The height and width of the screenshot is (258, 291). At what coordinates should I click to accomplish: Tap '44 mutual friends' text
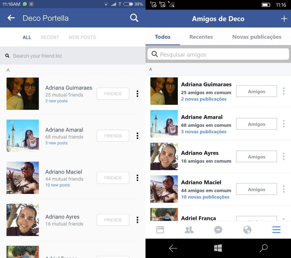(64, 179)
